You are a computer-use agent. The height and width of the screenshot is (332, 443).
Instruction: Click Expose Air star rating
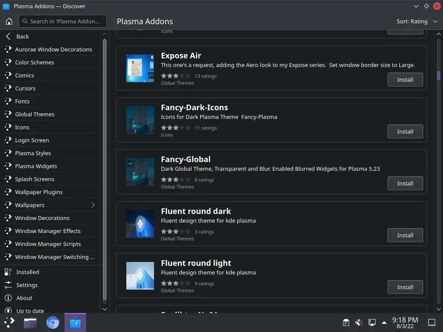(176, 76)
